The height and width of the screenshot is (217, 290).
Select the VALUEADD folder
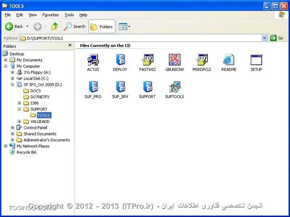click(x=40, y=121)
